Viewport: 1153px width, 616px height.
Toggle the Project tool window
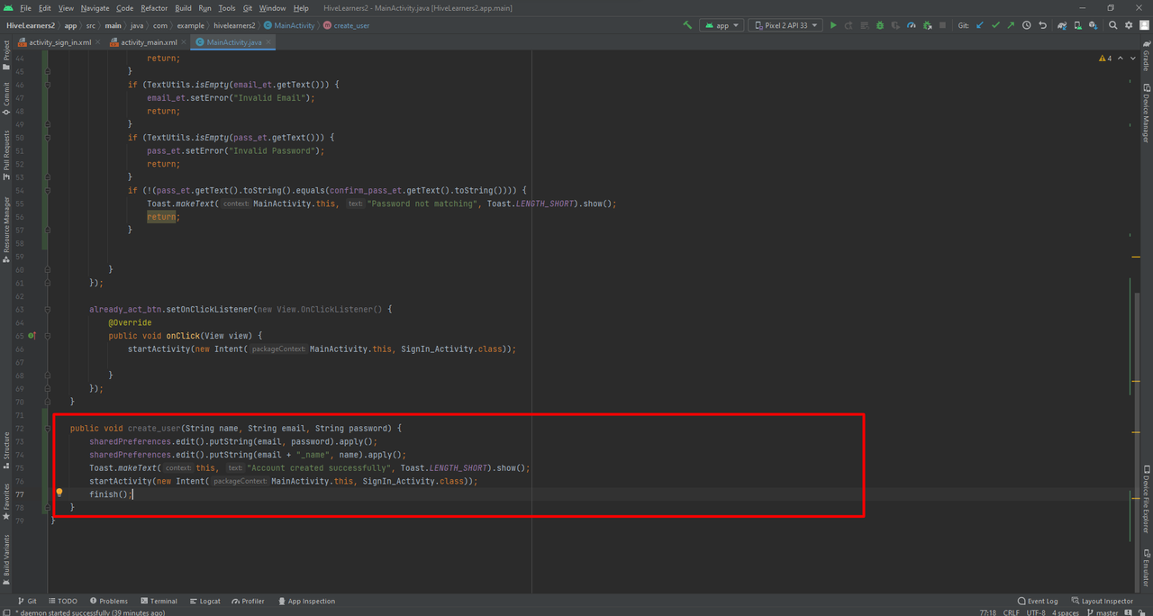6,56
